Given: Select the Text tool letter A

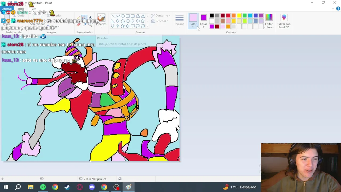Looking at the screenshot, I should [90, 18].
